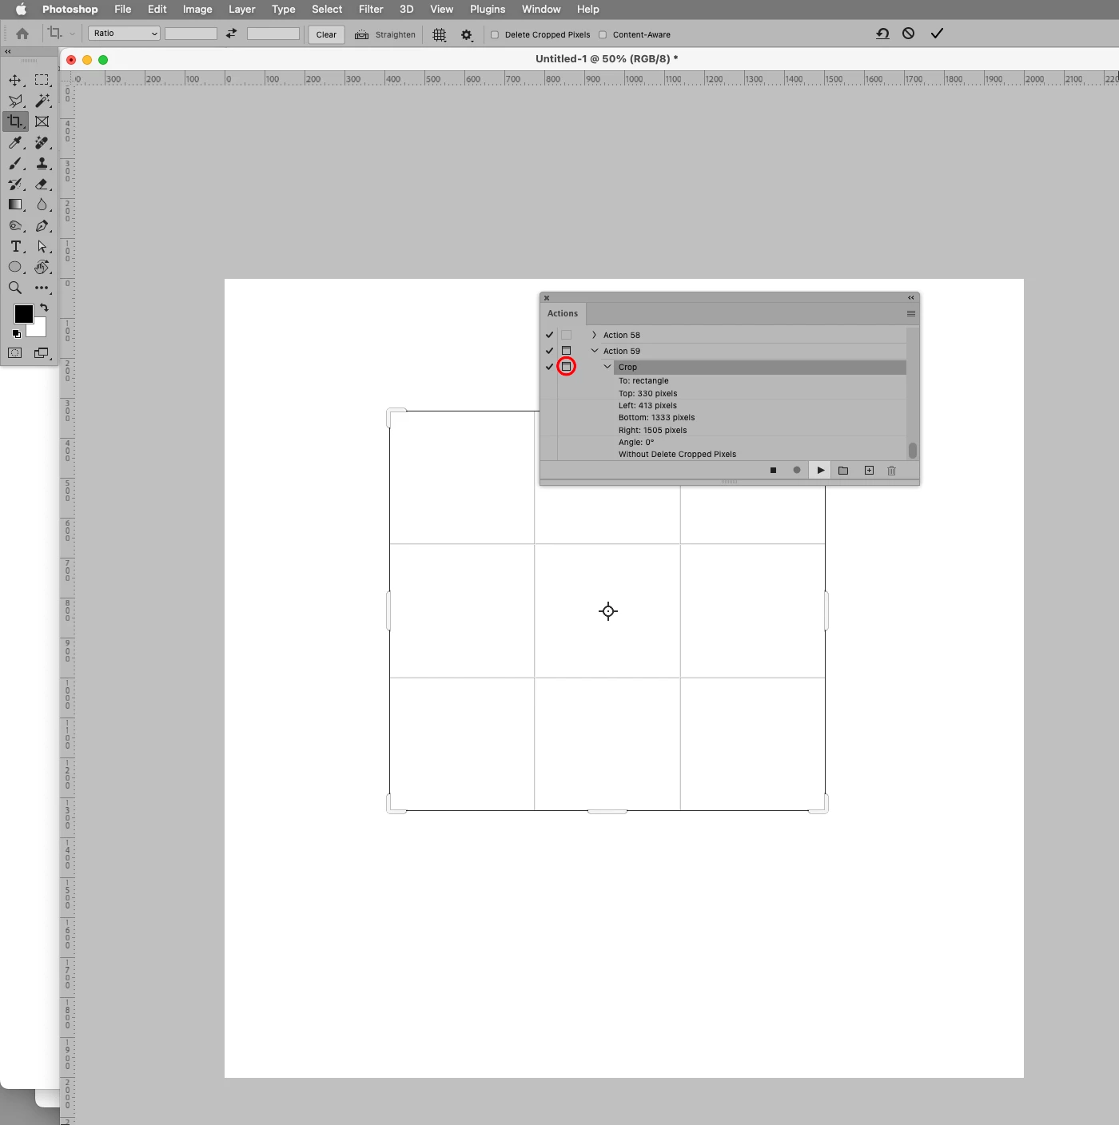
Task: Toggle dialog box for Action 59
Action: pos(566,351)
